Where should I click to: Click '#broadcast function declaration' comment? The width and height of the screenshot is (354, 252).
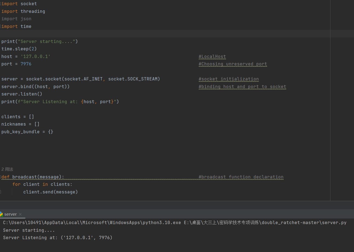pyautogui.click(x=241, y=177)
